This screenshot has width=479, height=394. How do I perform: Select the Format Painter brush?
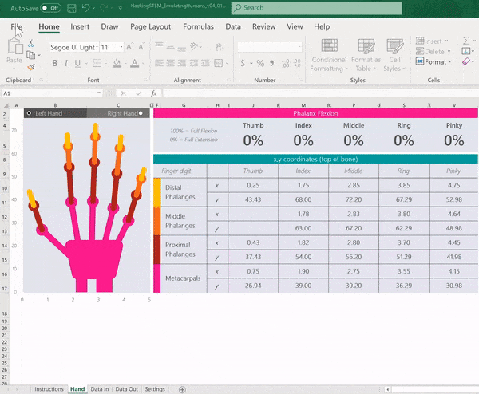point(31,67)
